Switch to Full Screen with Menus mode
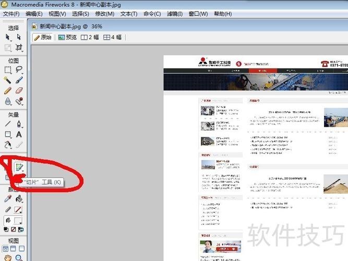 [x=14, y=248]
